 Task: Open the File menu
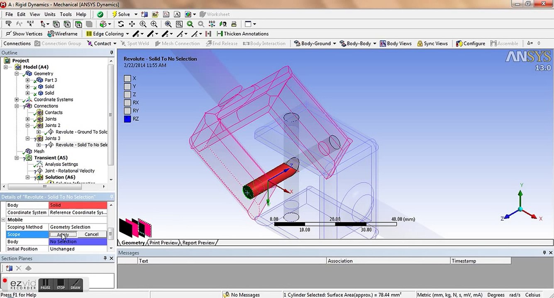coord(9,14)
